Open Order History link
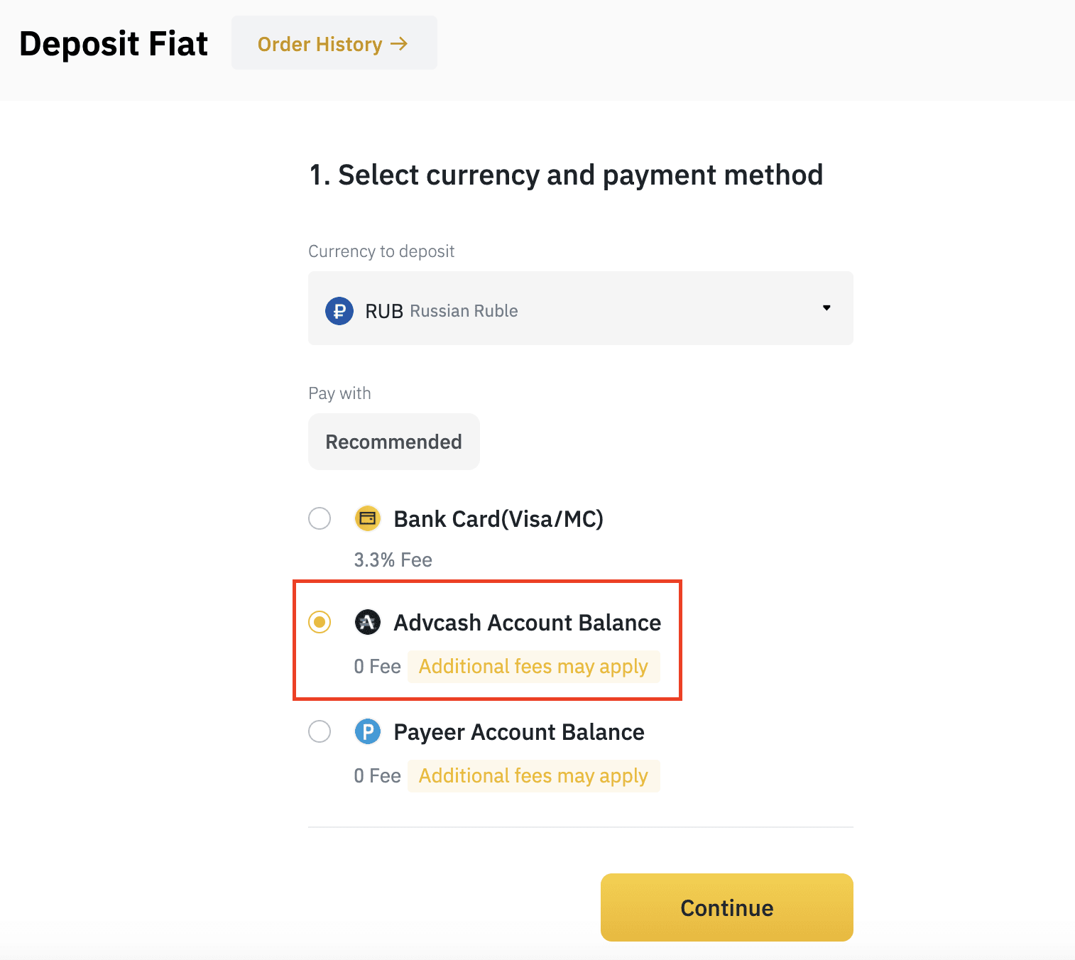 click(334, 43)
